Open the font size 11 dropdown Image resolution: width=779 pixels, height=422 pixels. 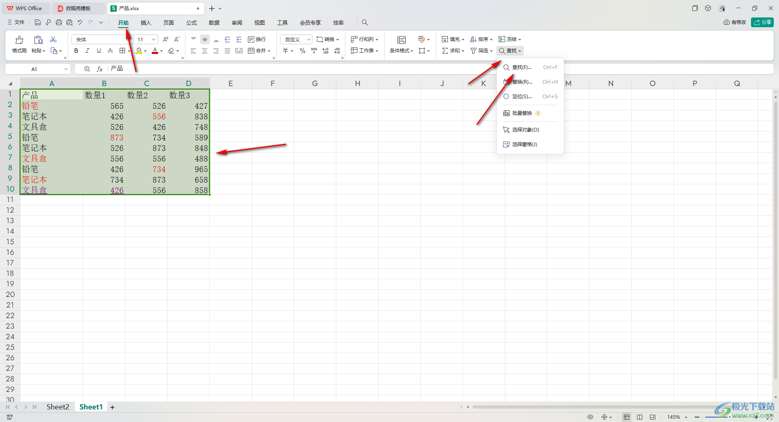(154, 39)
